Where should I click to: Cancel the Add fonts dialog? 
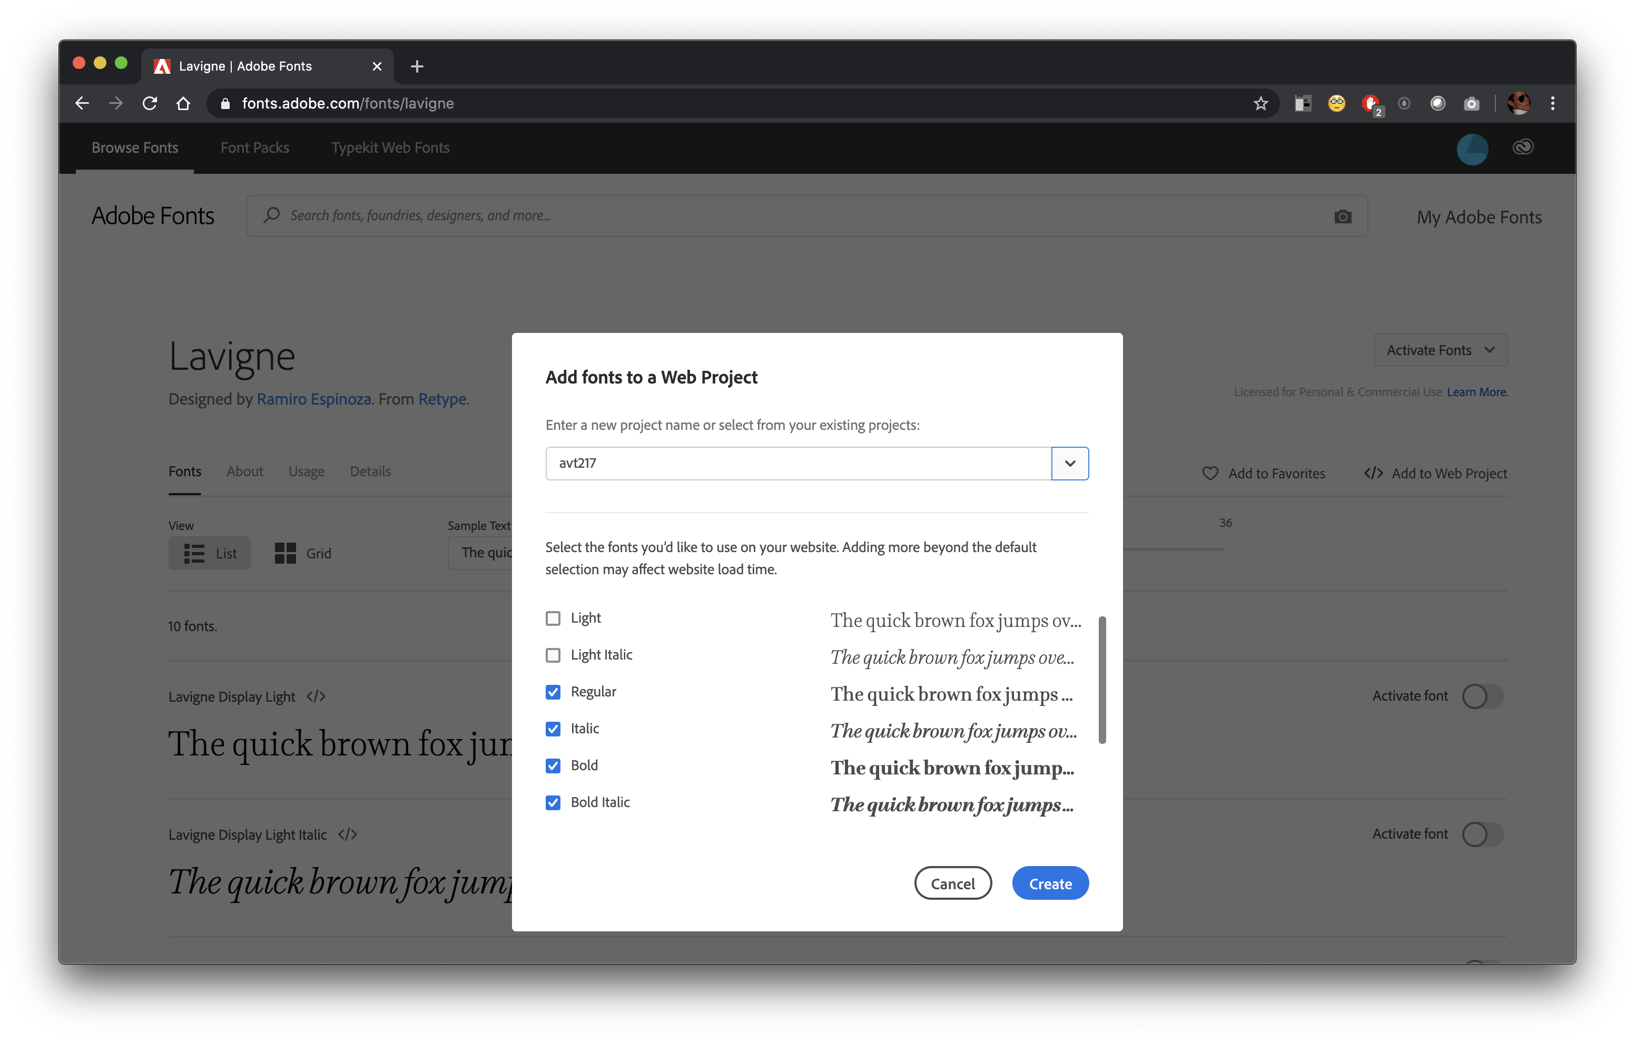pos(953,883)
